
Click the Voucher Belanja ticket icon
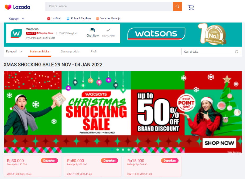click(97, 19)
